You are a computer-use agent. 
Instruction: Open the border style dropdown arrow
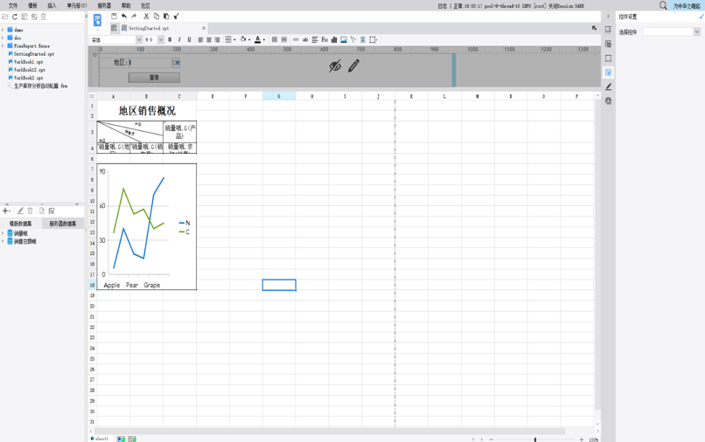[x=234, y=40]
